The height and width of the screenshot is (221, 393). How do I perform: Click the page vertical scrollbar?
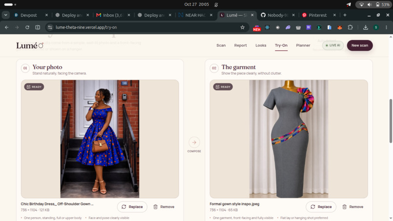pos(391,121)
